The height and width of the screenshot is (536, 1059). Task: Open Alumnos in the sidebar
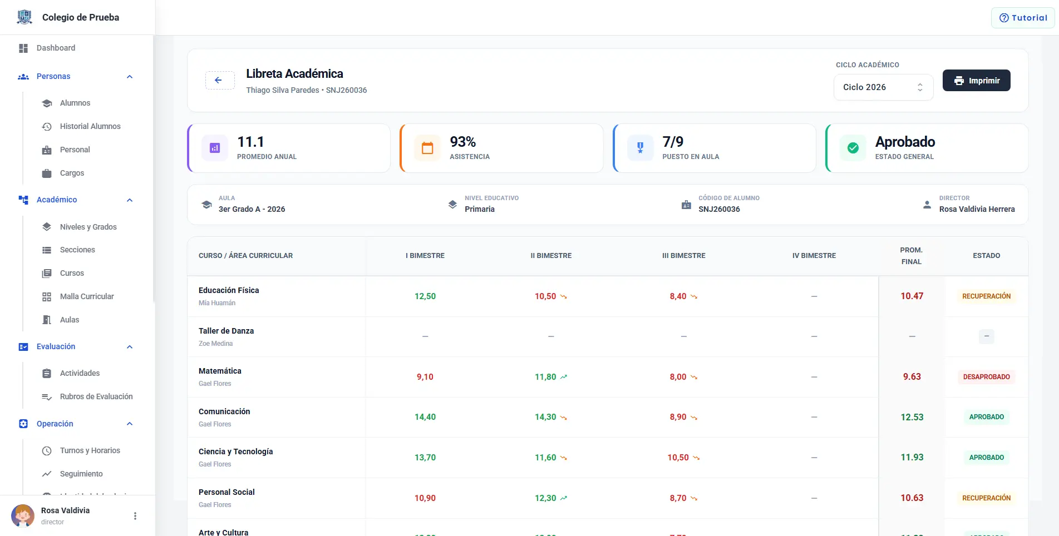point(75,103)
